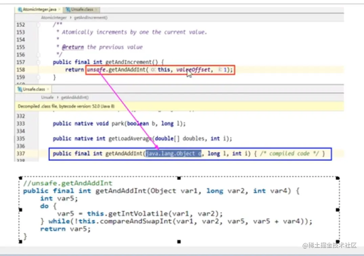
Task: Switch to the AtomicInteger.java tab
Action: point(39,9)
